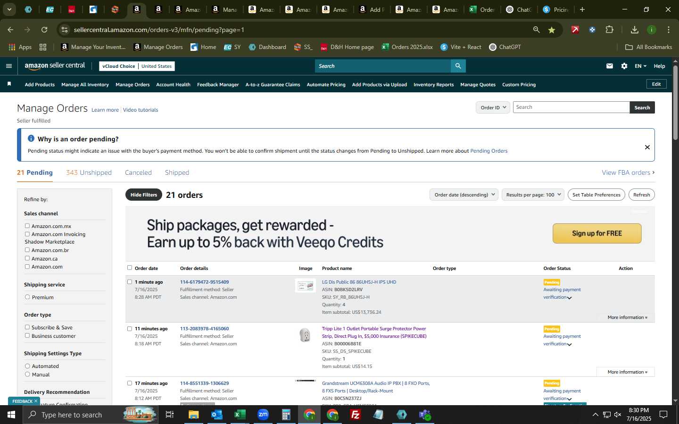The image size is (679, 424).
Task: Click the search magnifier button in Seller Central
Action: [x=458, y=66]
